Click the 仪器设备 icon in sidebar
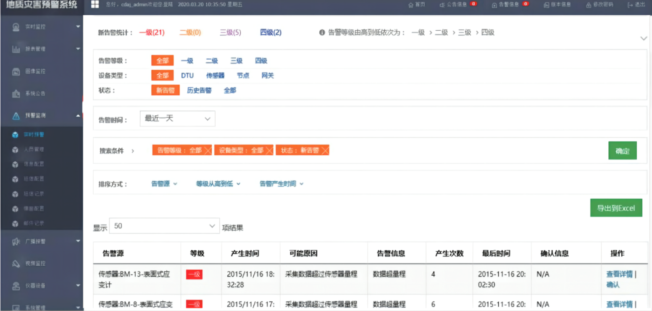 click(16, 286)
